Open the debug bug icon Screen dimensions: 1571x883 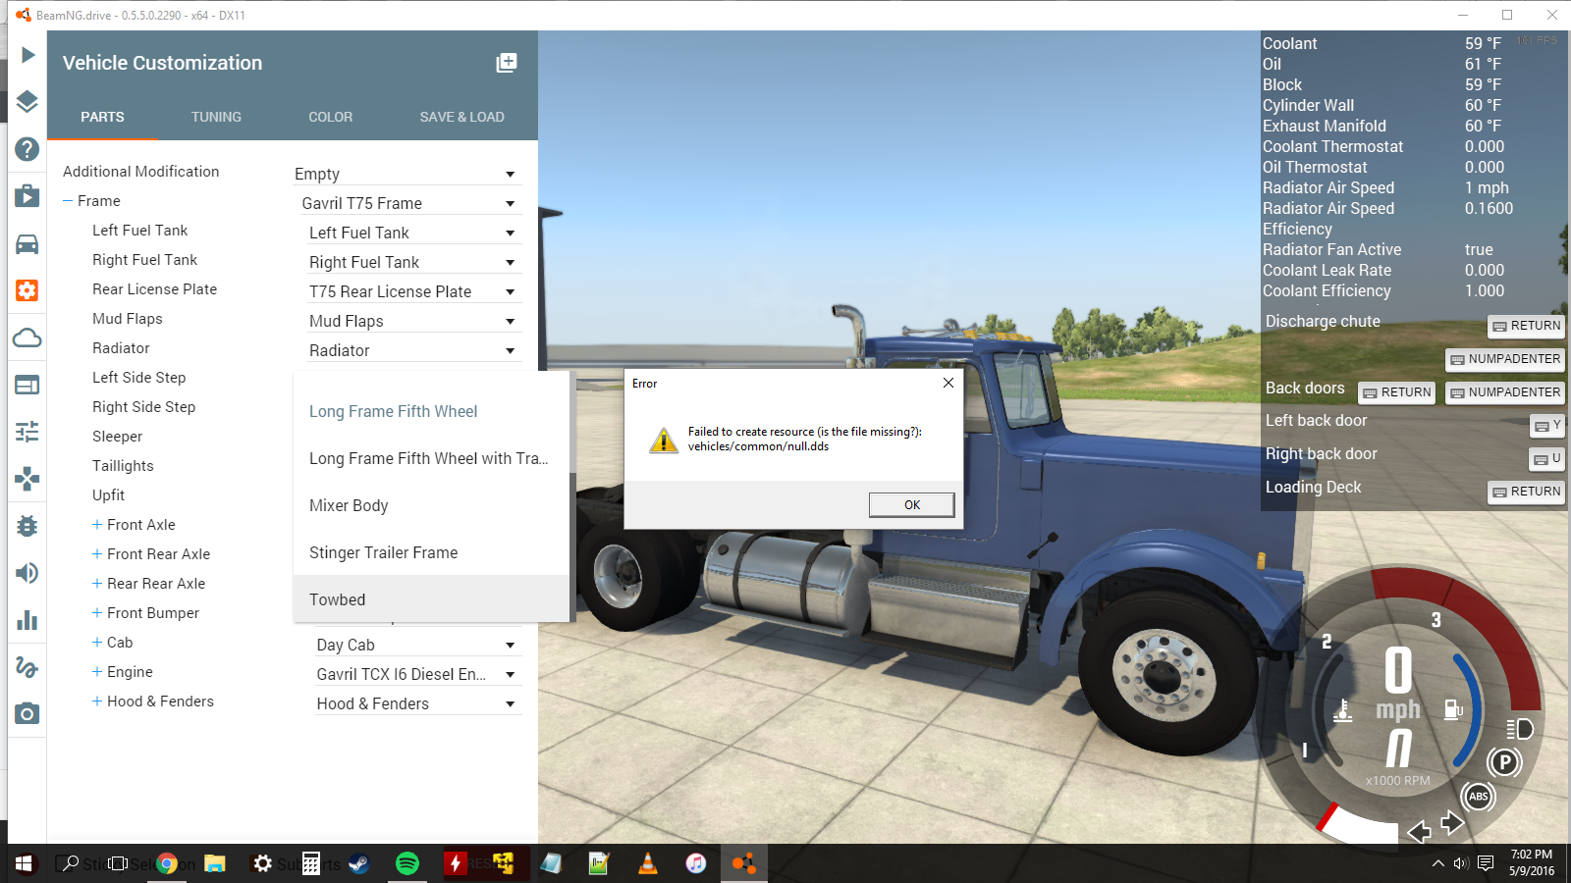[27, 526]
